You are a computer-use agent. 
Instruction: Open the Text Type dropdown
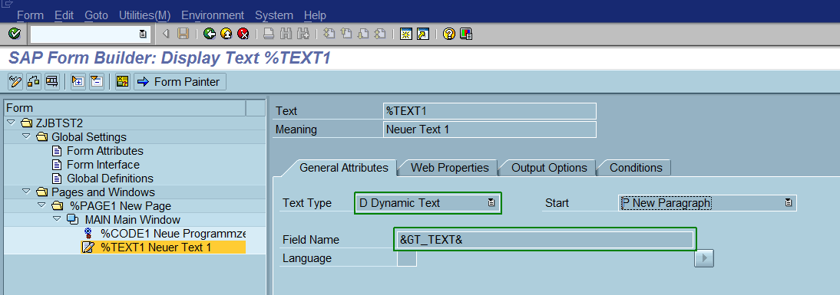(491, 203)
